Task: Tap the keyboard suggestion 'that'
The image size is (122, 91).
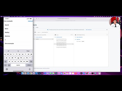Action: pos(28,51)
